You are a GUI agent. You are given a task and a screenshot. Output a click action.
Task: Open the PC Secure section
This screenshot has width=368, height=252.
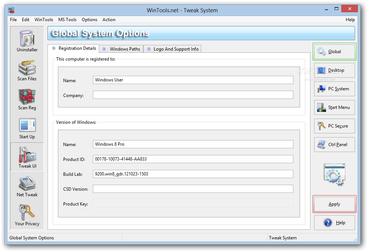(x=335, y=126)
